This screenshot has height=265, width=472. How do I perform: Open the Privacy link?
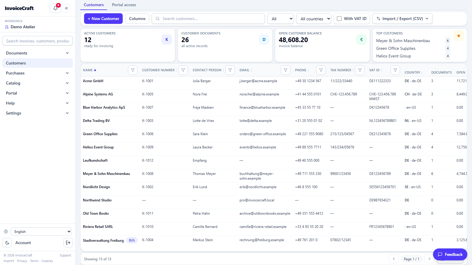[x=22, y=261]
